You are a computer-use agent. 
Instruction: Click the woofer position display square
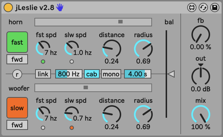pos(86,87)
